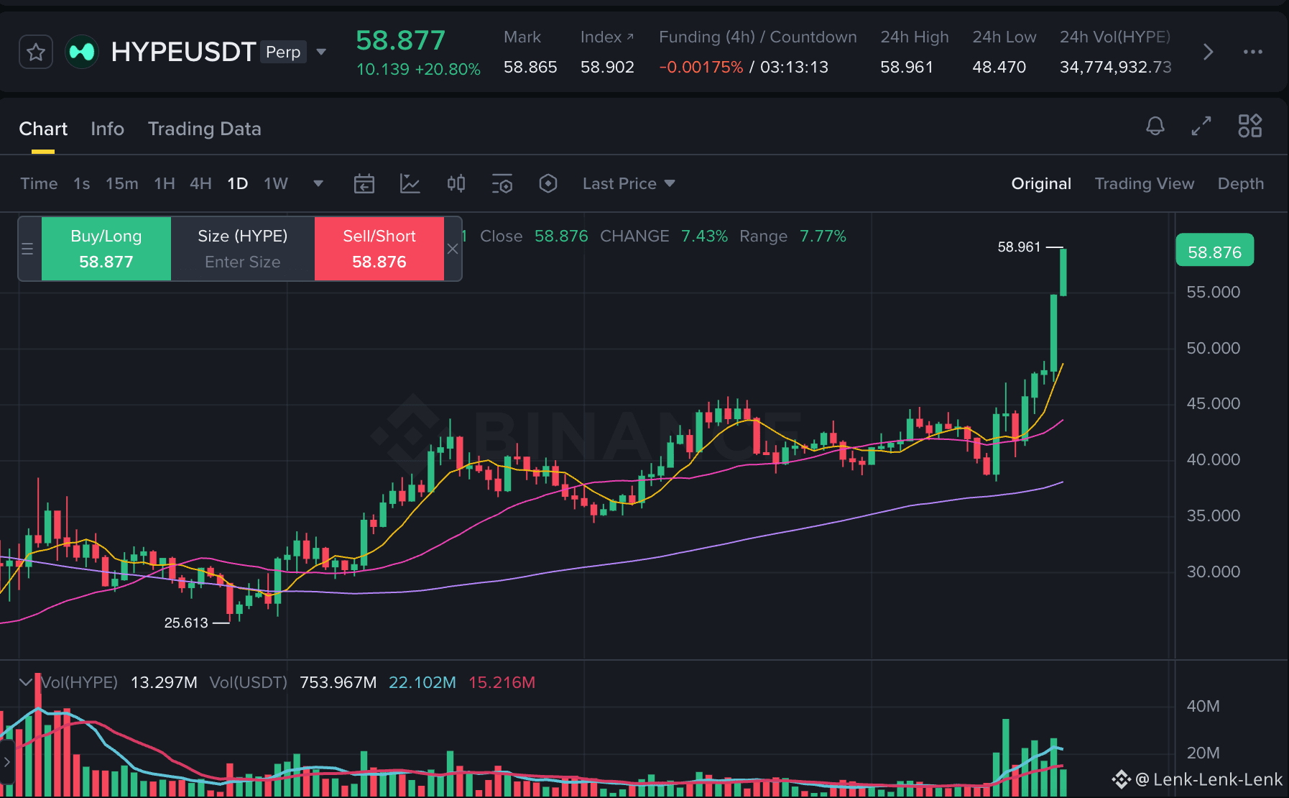
Task: Click the current price tag 58.876 on axis
Action: coord(1215,250)
